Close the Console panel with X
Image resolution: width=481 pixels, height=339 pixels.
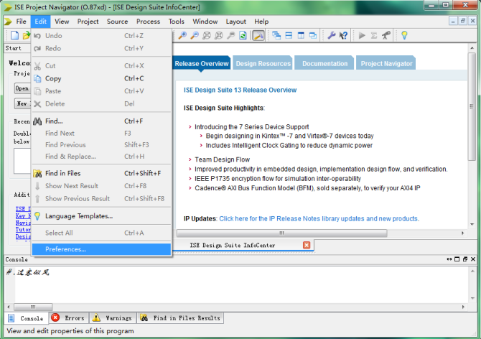(x=473, y=259)
